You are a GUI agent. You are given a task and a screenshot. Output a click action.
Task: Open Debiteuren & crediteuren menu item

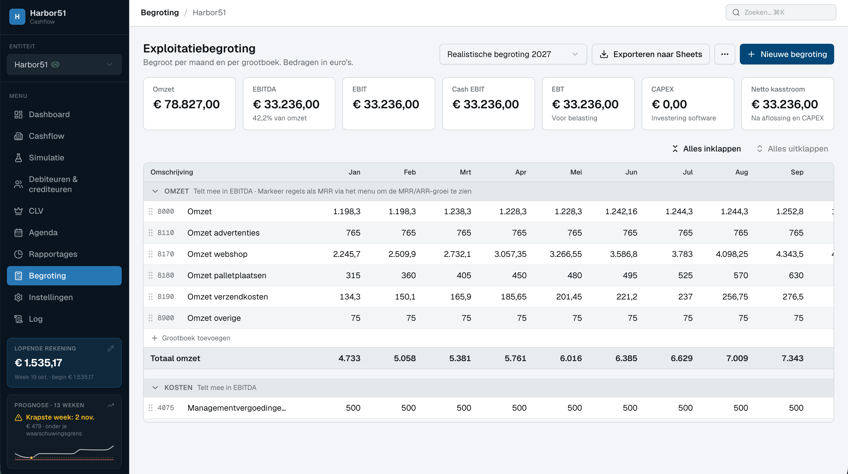click(x=64, y=184)
